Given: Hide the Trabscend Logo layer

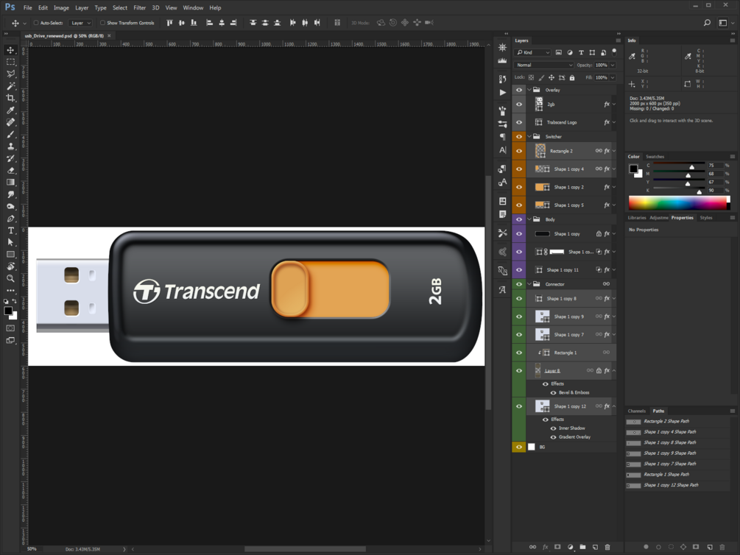Looking at the screenshot, I should pyautogui.click(x=519, y=122).
